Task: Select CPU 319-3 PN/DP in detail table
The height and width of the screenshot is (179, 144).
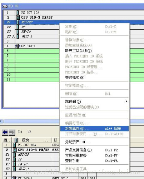Action: 34,150
